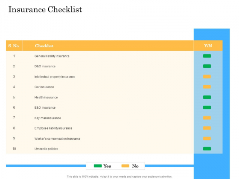Click the green Yes legend swatch
Screen dimensions: 239x179
pyautogui.click(x=98, y=166)
